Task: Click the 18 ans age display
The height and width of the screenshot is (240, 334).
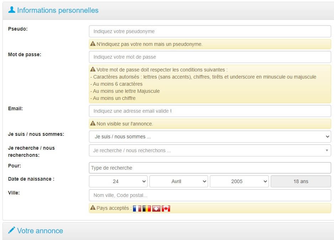Action: (301, 181)
